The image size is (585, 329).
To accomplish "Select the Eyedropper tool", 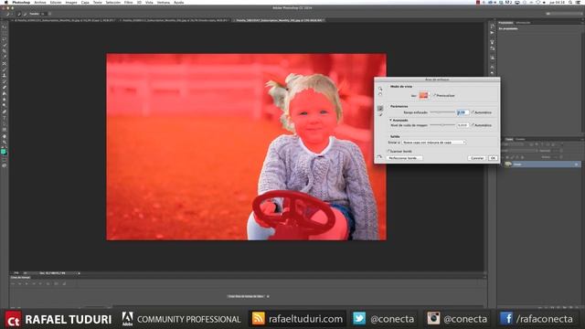I will (4, 57).
